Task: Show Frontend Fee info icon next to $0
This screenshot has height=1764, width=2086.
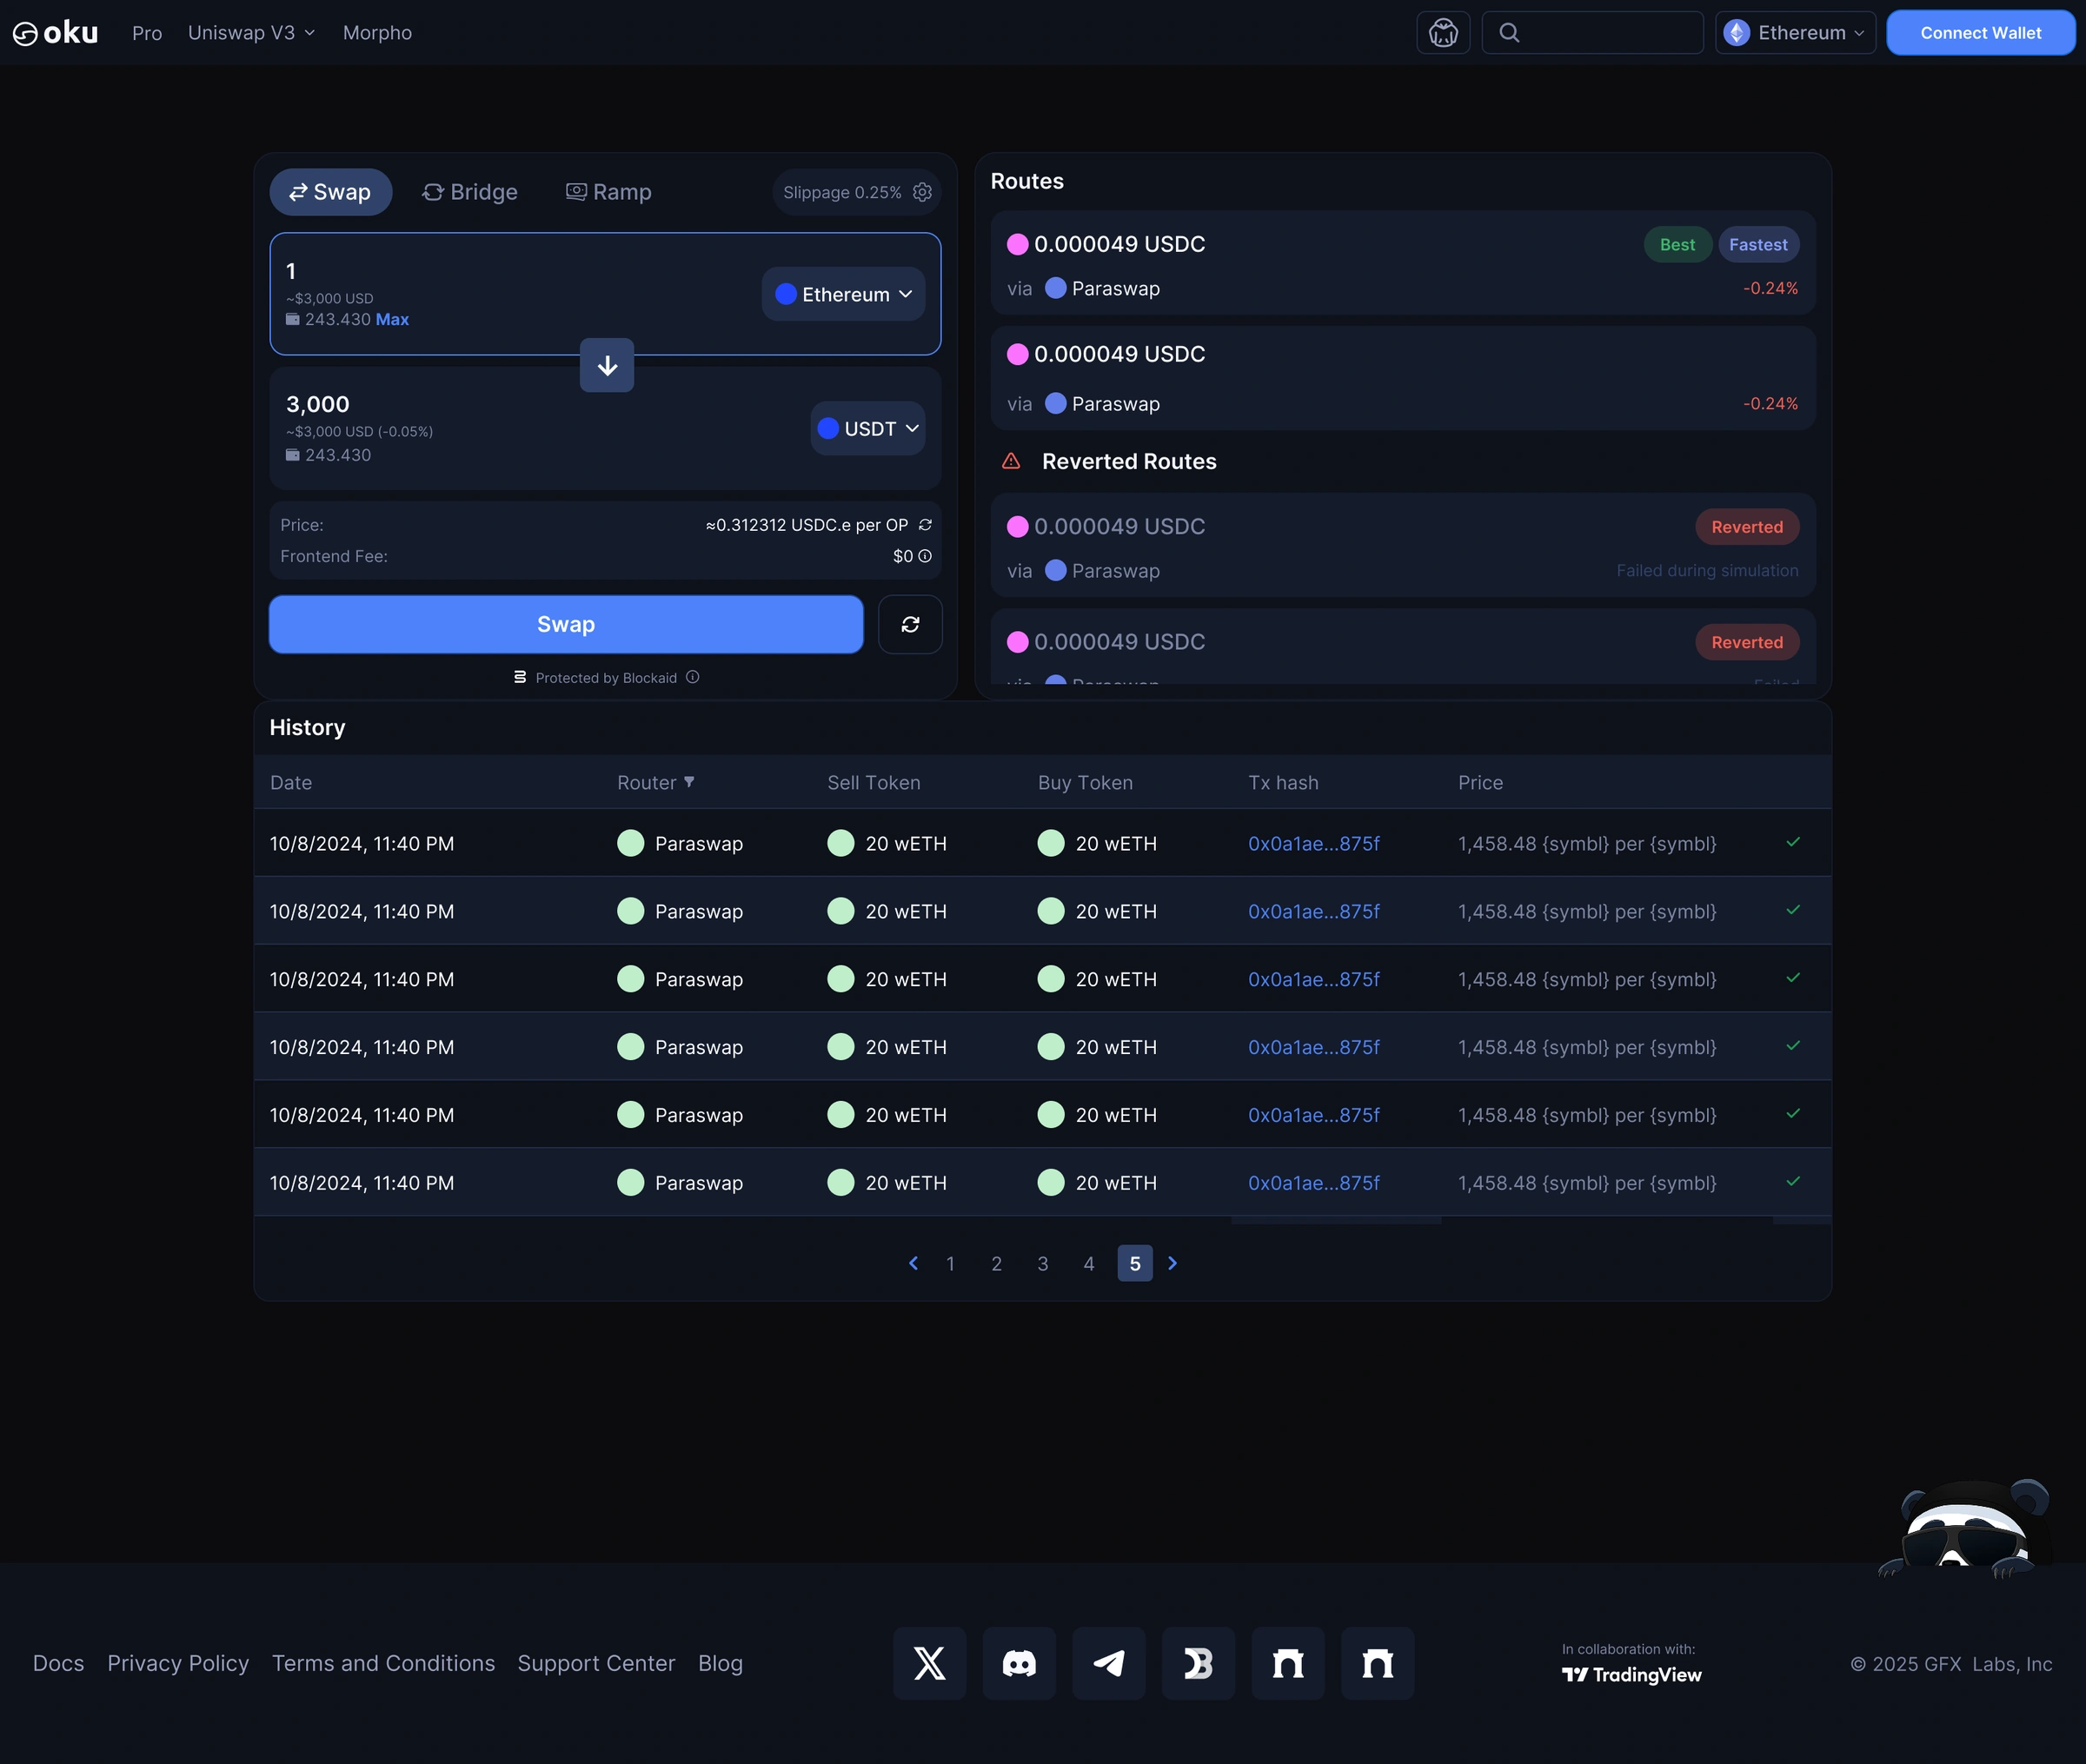Action: [925, 556]
